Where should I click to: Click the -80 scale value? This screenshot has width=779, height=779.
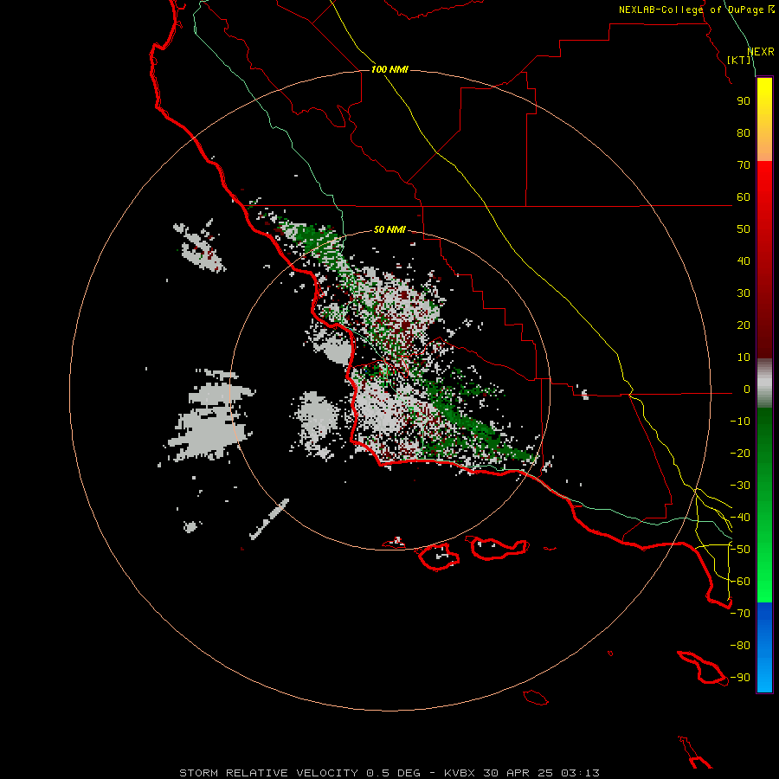740,646
